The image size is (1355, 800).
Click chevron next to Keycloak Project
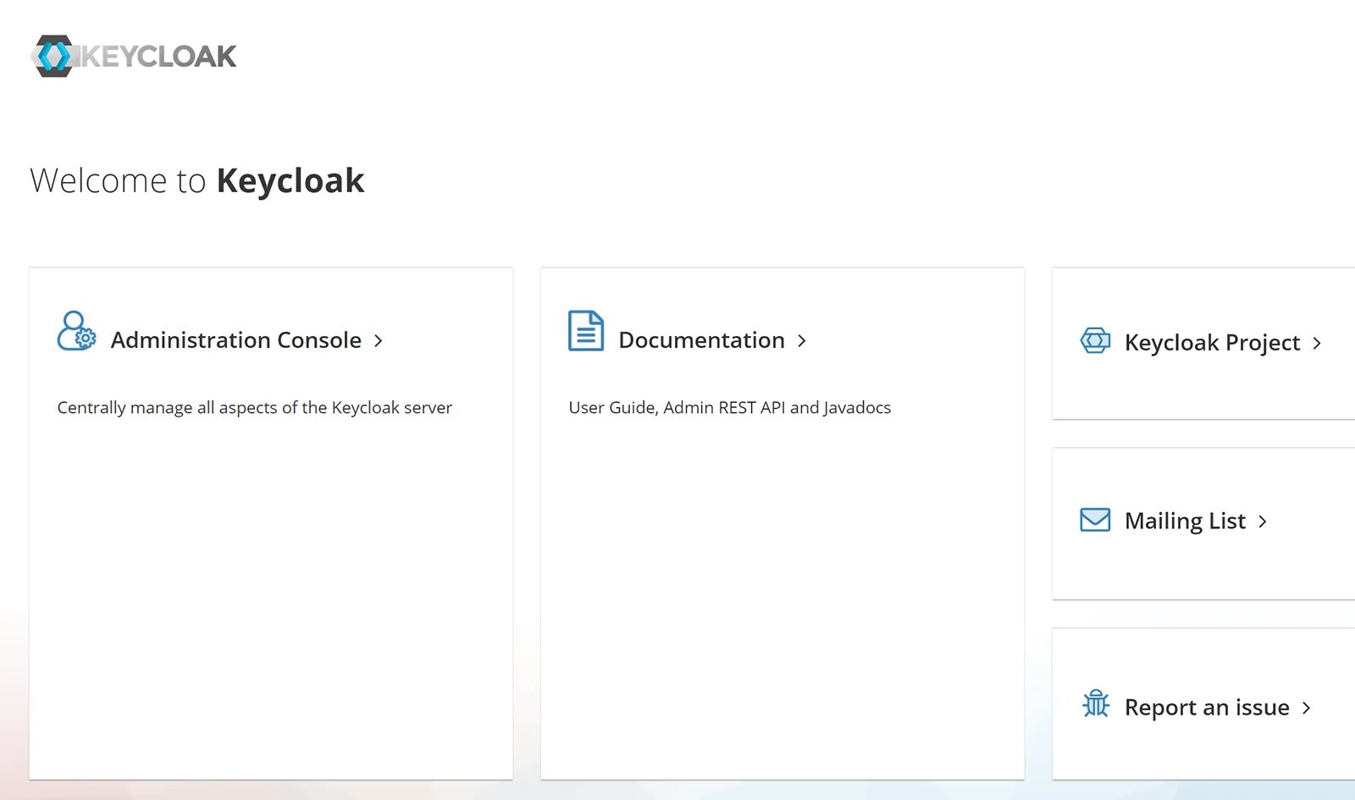click(x=1317, y=343)
